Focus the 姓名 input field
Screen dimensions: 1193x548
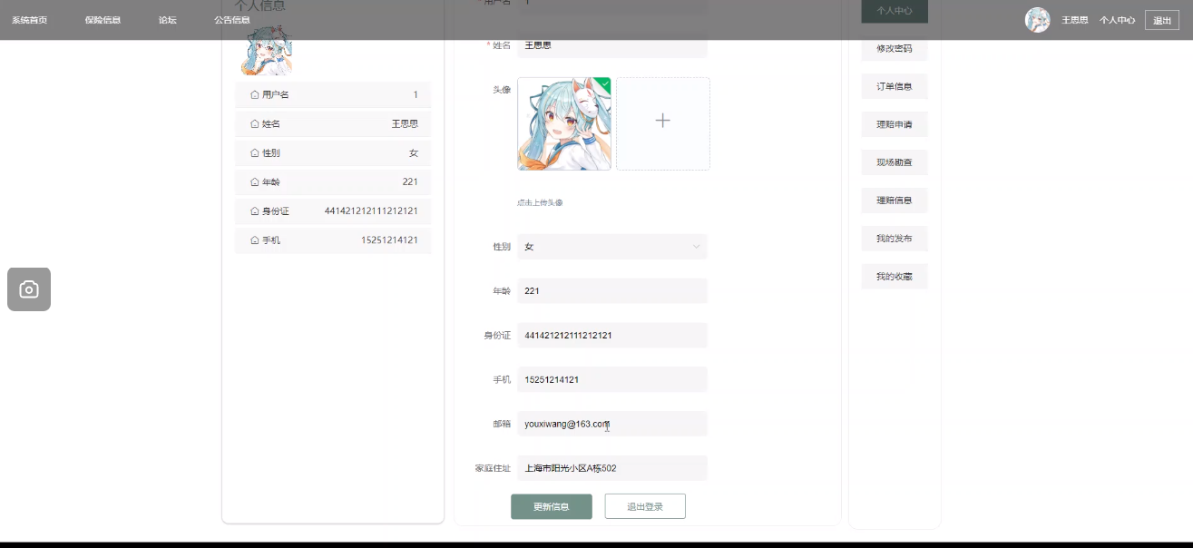click(x=612, y=45)
